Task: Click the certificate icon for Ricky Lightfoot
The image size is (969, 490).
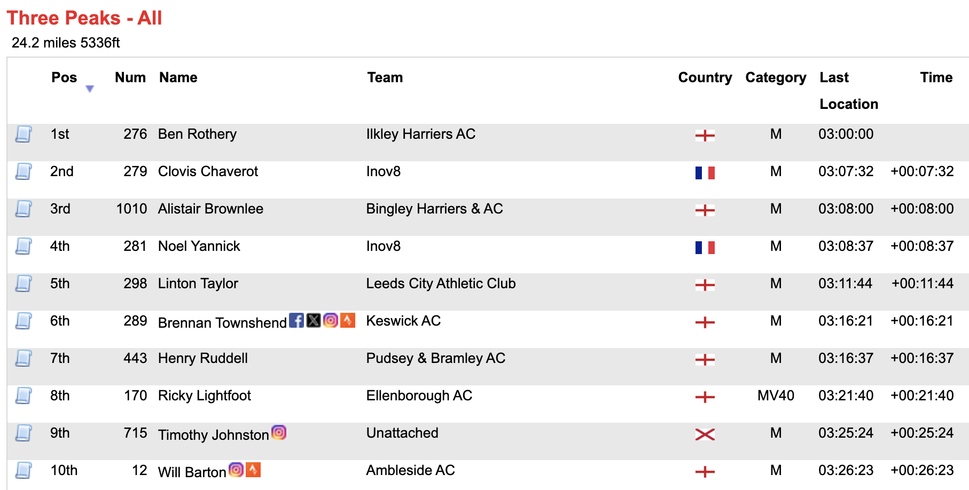Action: click(24, 396)
